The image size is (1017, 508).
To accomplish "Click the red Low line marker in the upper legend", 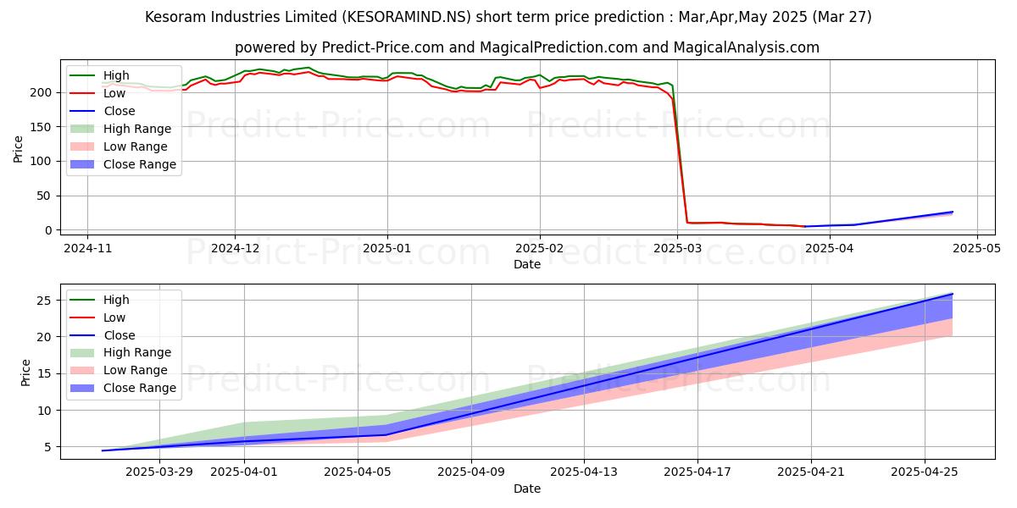I will [x=84, y=93].
